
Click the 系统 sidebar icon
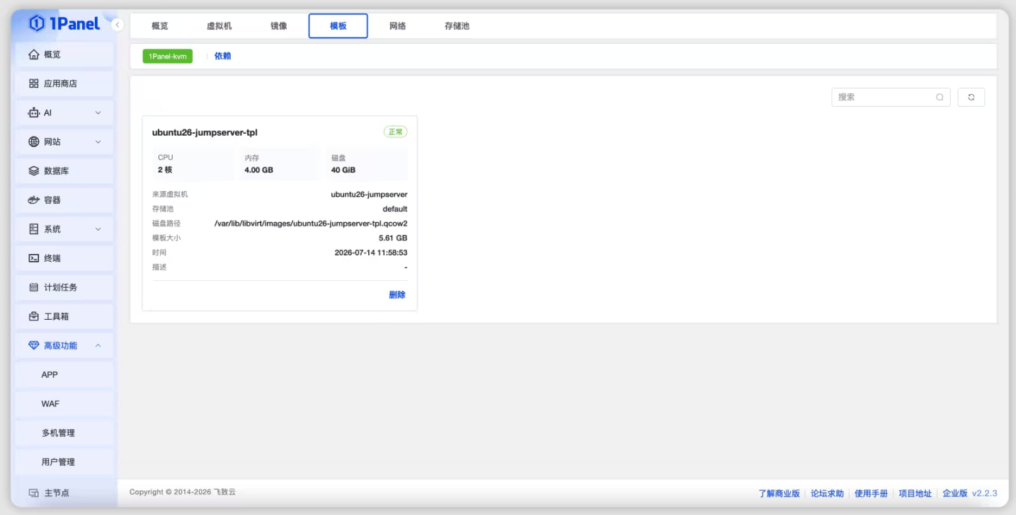[x=34, y=229]
